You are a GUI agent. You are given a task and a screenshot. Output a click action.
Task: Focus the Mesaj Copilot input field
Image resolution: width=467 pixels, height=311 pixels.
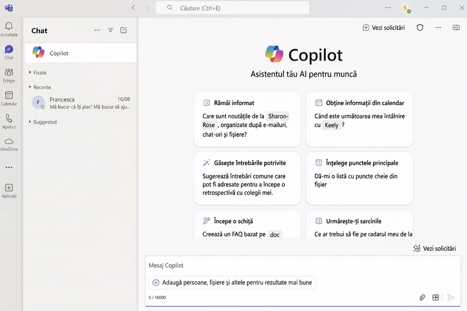tap(303, 266)
